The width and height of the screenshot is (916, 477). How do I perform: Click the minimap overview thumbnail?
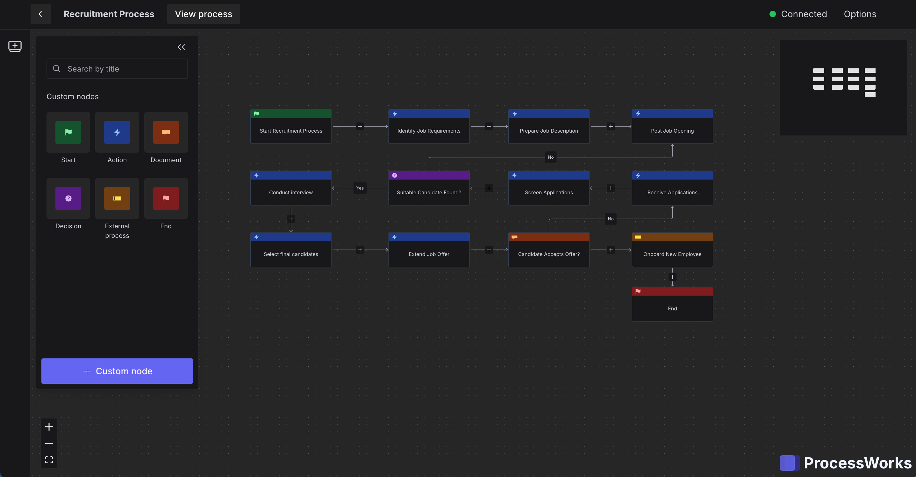843,88
